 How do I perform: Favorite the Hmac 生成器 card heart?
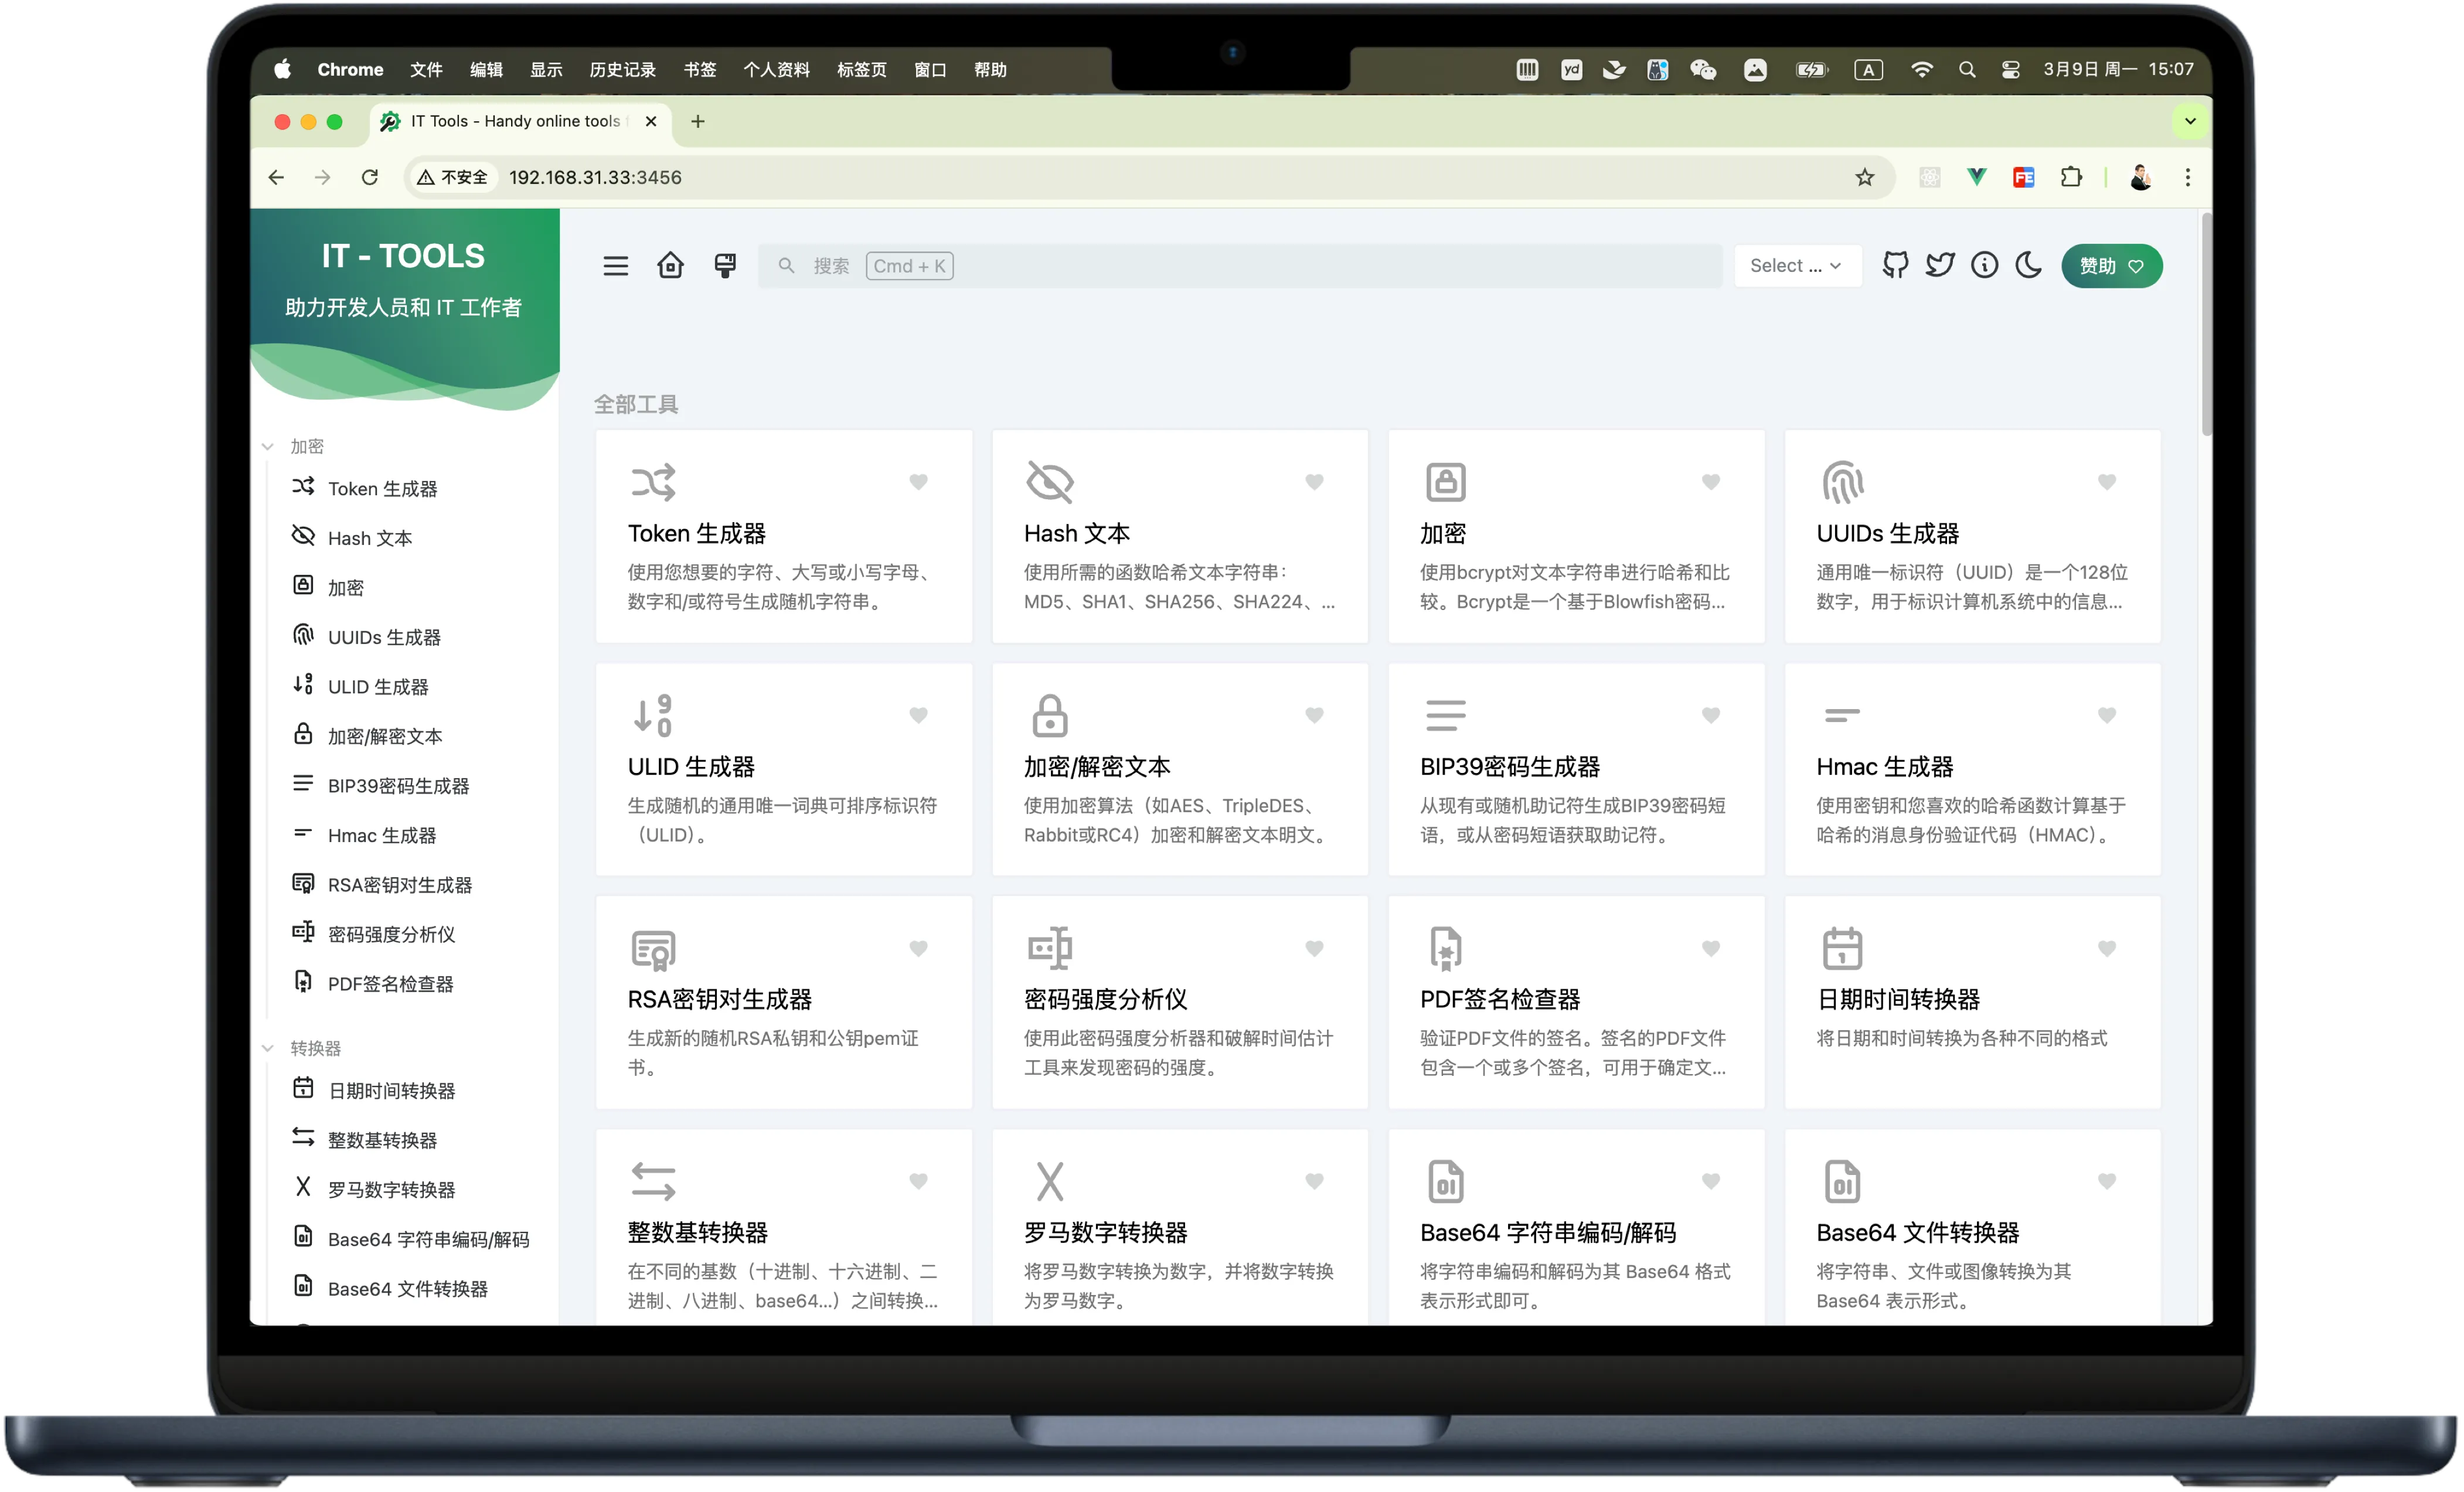pos(2107,715)
